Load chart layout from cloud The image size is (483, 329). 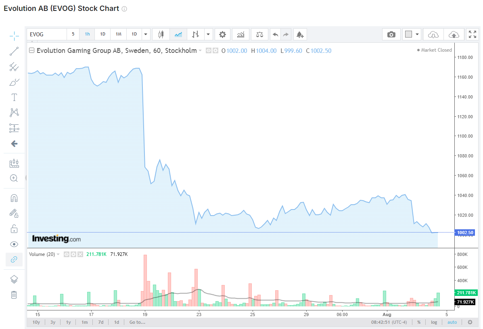tap(433, 34)
